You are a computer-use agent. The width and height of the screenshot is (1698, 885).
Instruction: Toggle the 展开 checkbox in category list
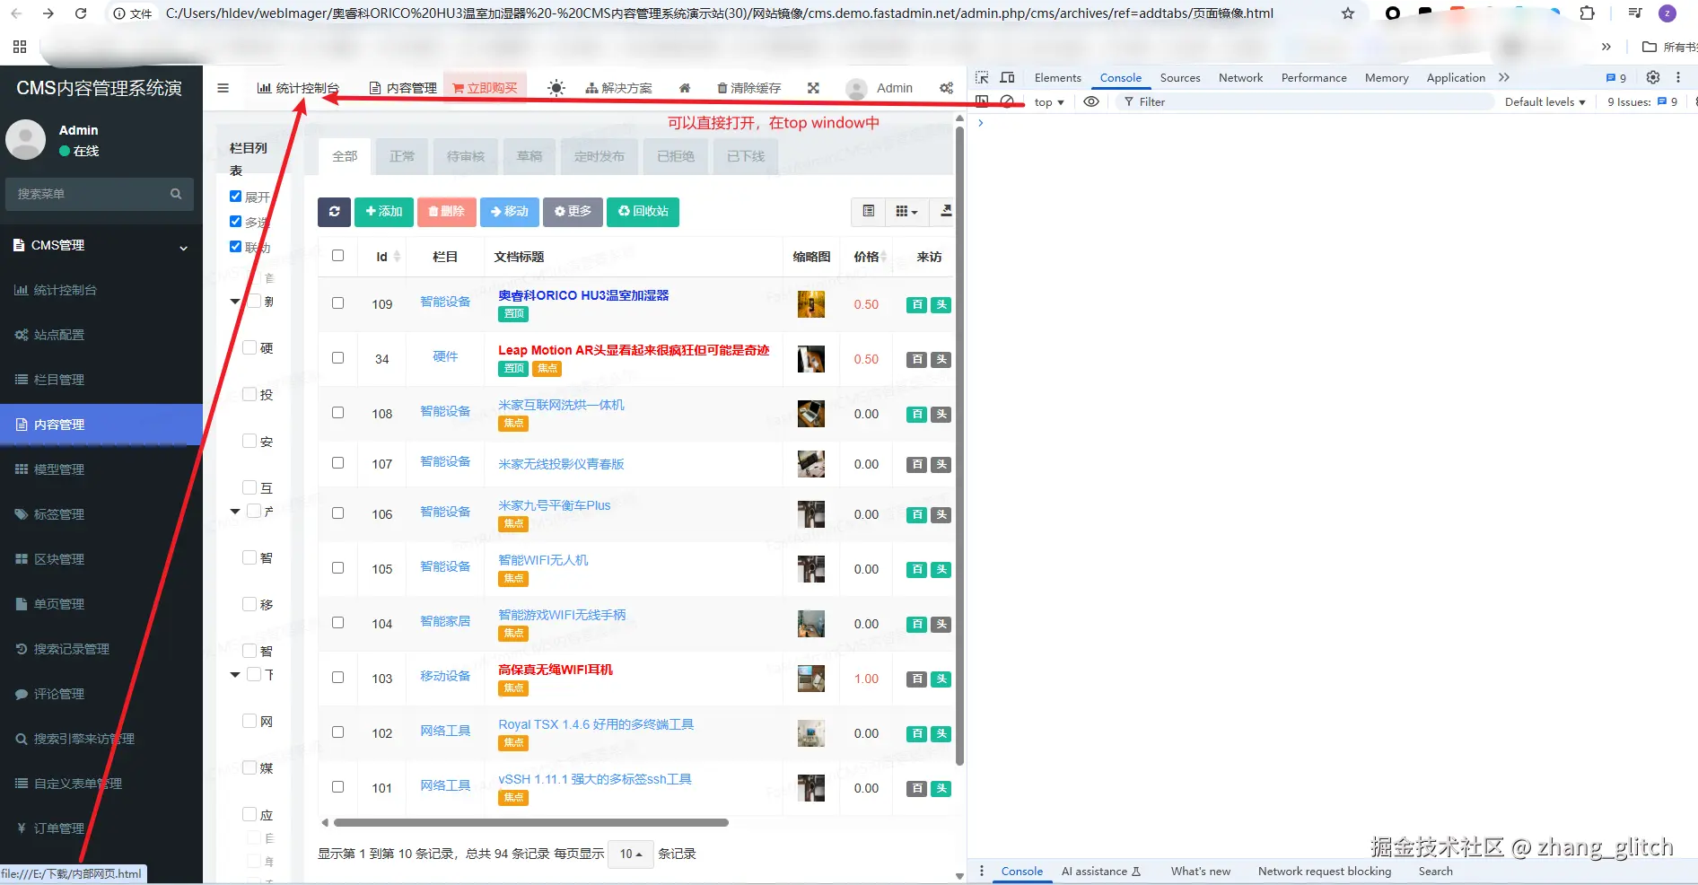tap(235, 197)
